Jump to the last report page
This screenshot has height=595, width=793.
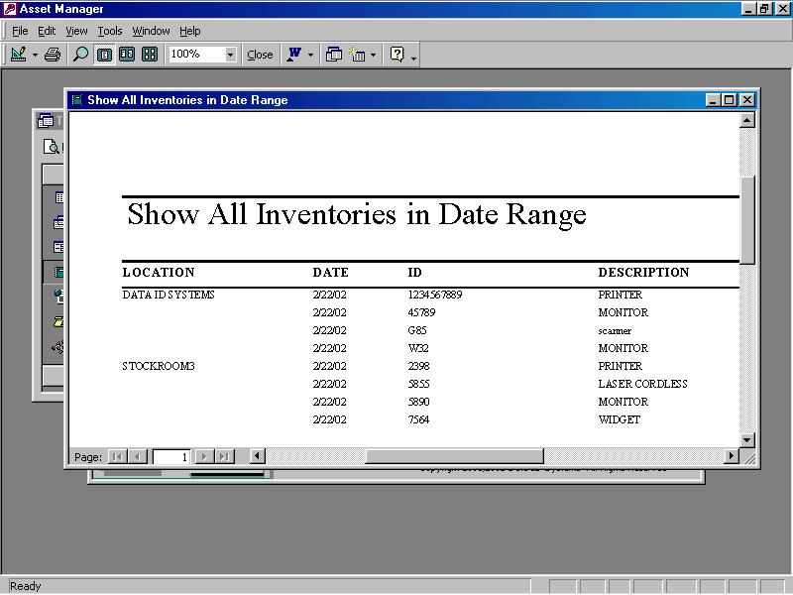[224, 457]
